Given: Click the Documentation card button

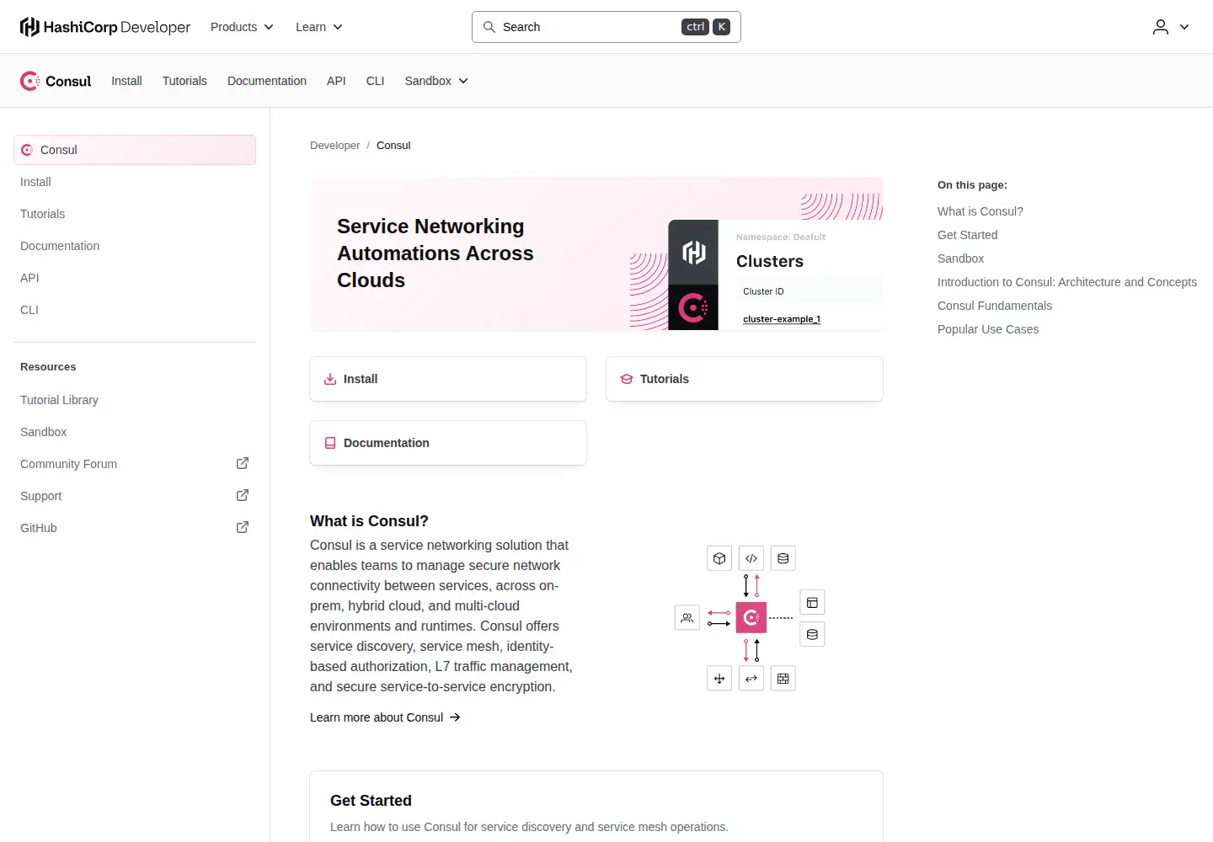Looking at the screenshot, I should coord(448,443).
